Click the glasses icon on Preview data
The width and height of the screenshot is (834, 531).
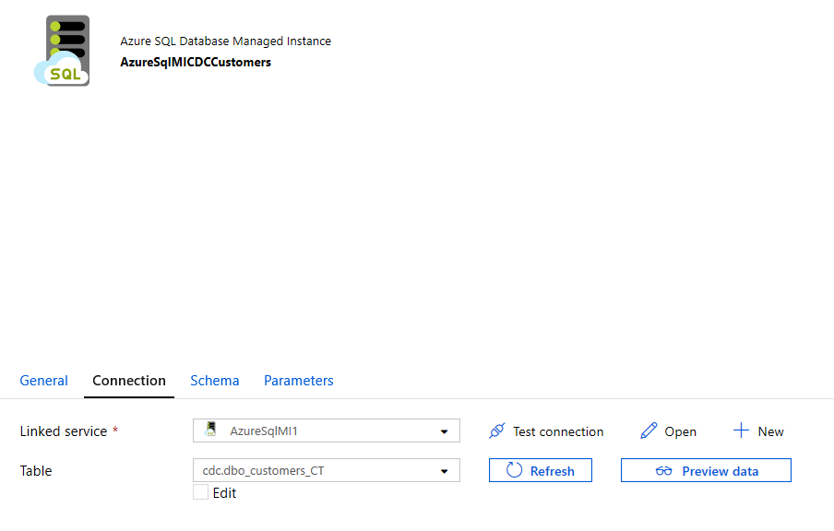(663, 470)
